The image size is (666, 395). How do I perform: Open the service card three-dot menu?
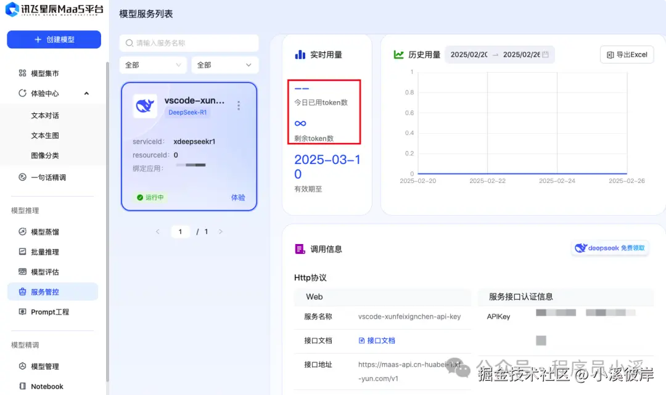tap(239, 105)
